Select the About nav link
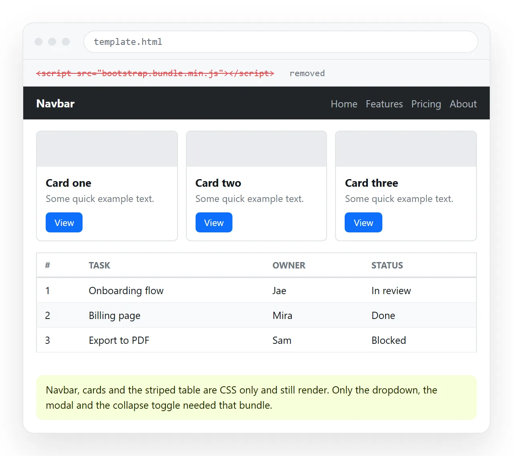The width and height of the screenshot is (513, 456). [x=463, y=104]
